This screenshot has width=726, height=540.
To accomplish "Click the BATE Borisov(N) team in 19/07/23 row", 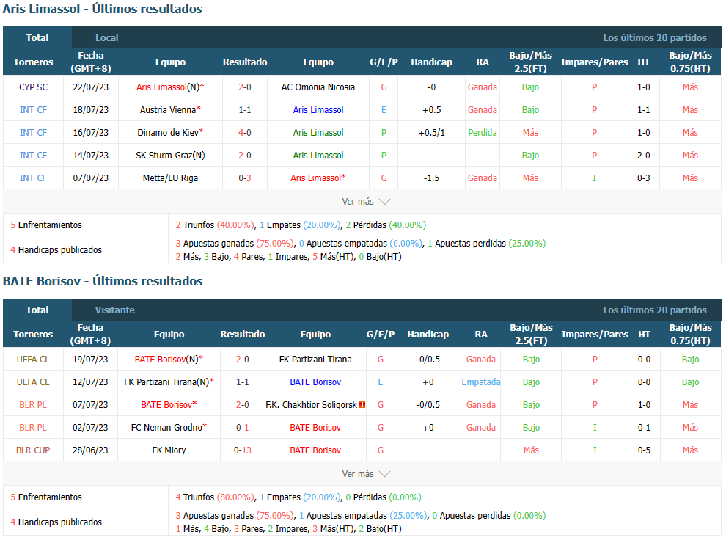I will tap(166, 360).
